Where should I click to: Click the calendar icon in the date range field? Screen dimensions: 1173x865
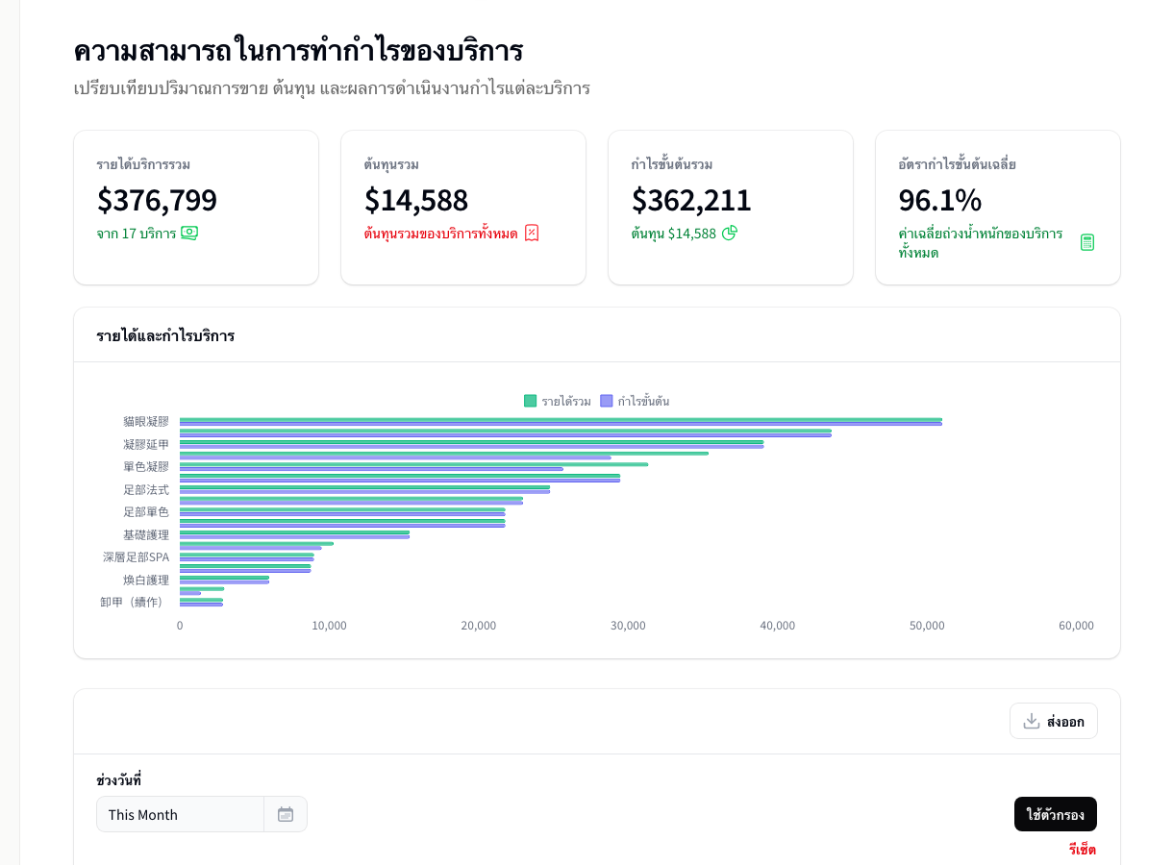(285, 814)
